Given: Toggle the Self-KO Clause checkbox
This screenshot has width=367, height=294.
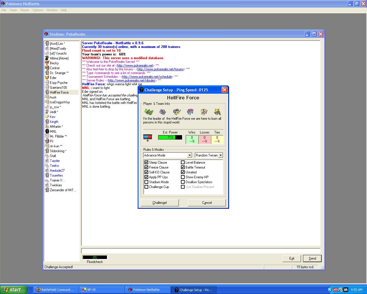Looking at the screenshot, I should click(146, 172).
